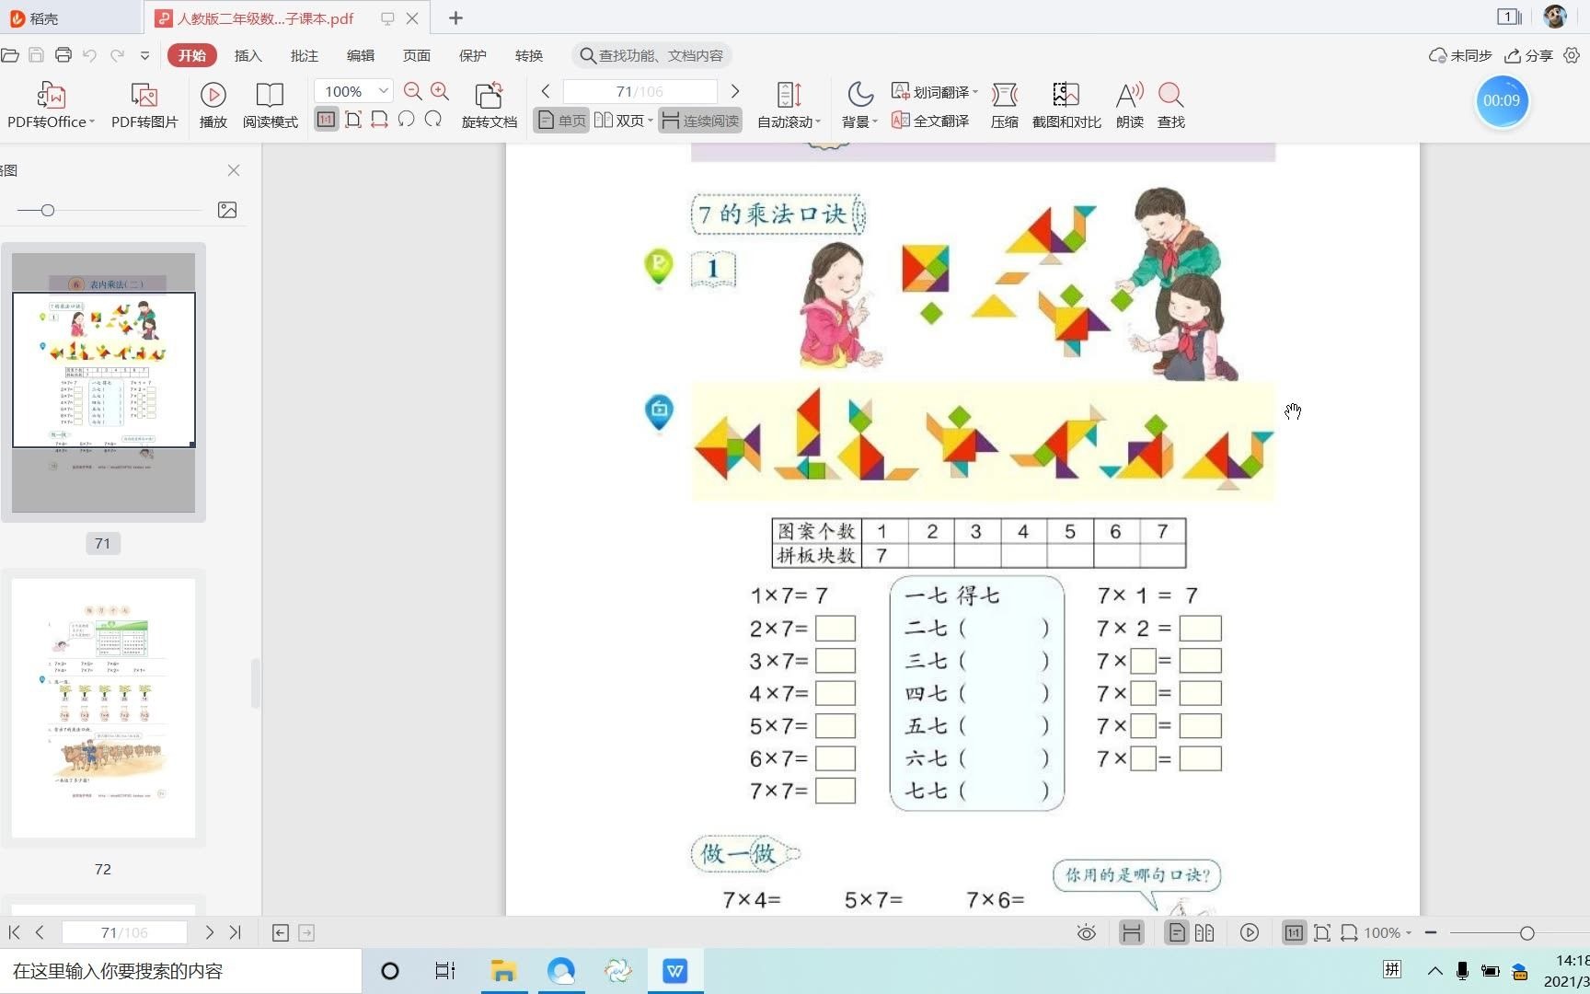
Task: Open settings gear icon
Action: 1572,55
